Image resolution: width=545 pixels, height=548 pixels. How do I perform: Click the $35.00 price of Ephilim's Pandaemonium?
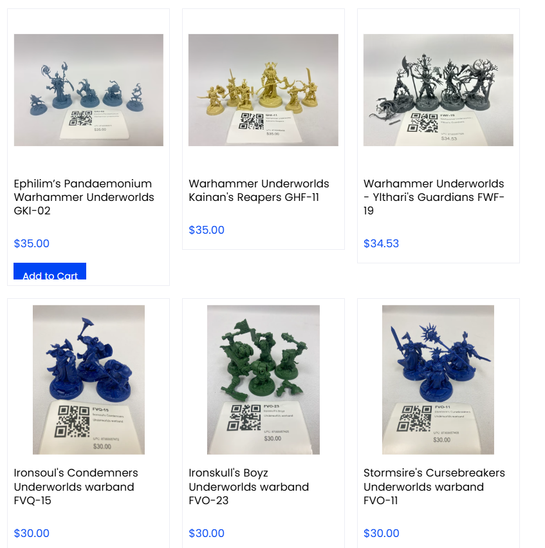click(32, 243)
